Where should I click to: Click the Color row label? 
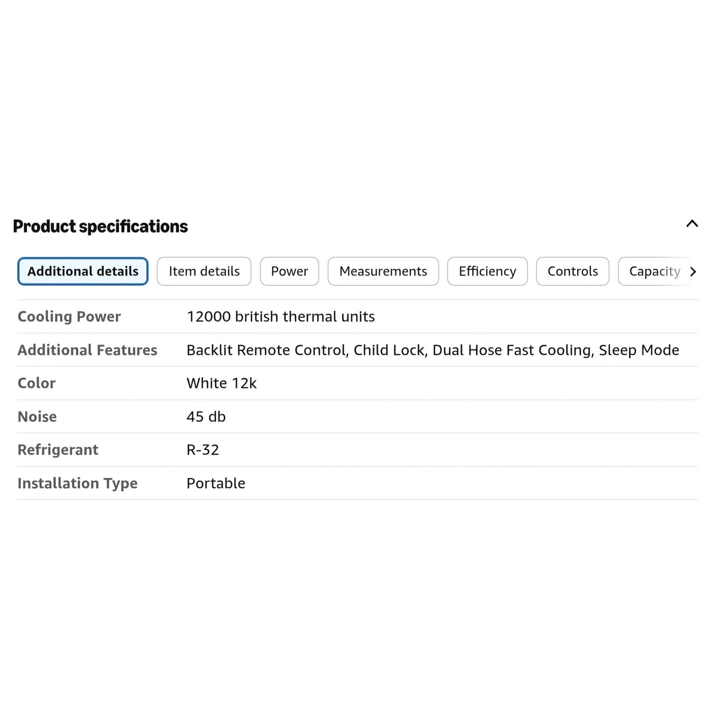pos(36,383)
